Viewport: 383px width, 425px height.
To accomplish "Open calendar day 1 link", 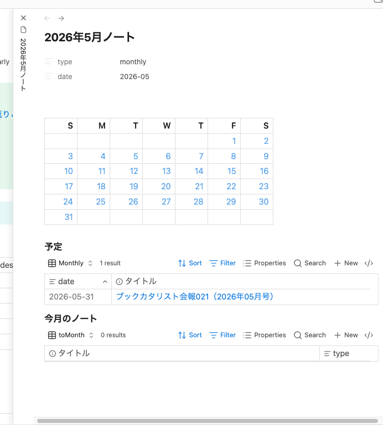I will click(234, 141).
